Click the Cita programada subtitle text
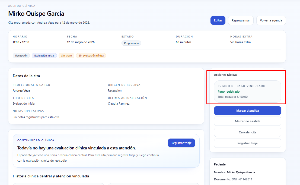This screenshot has height=185, width=300. [49, 23]
